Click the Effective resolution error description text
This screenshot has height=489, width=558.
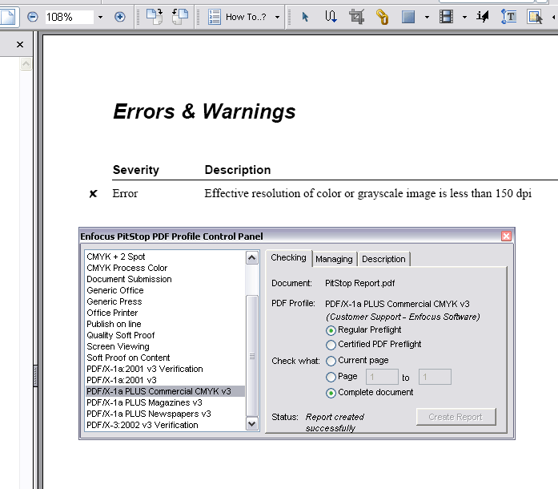[368, 193]
